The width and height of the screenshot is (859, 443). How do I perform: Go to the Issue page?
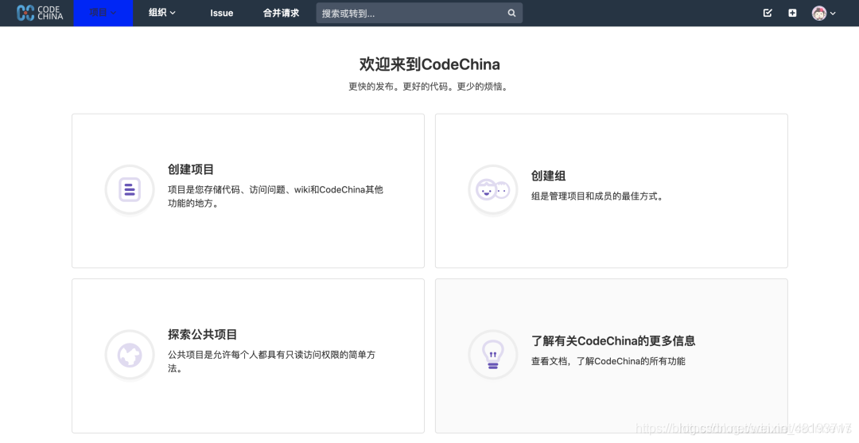click(221, 14)
